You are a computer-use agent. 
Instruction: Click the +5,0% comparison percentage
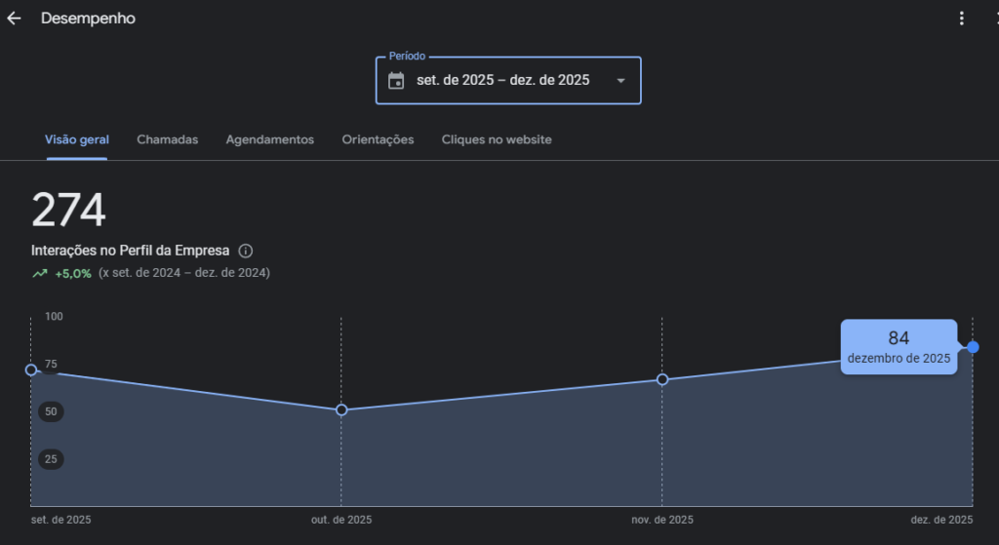[73, 274]
